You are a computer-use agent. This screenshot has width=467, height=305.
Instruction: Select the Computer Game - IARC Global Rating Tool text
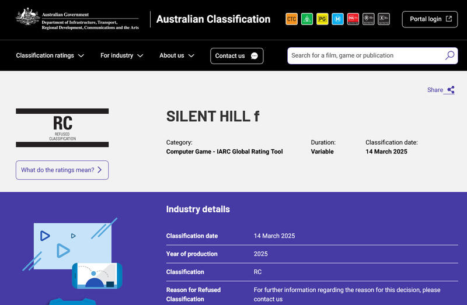(225, 152)
